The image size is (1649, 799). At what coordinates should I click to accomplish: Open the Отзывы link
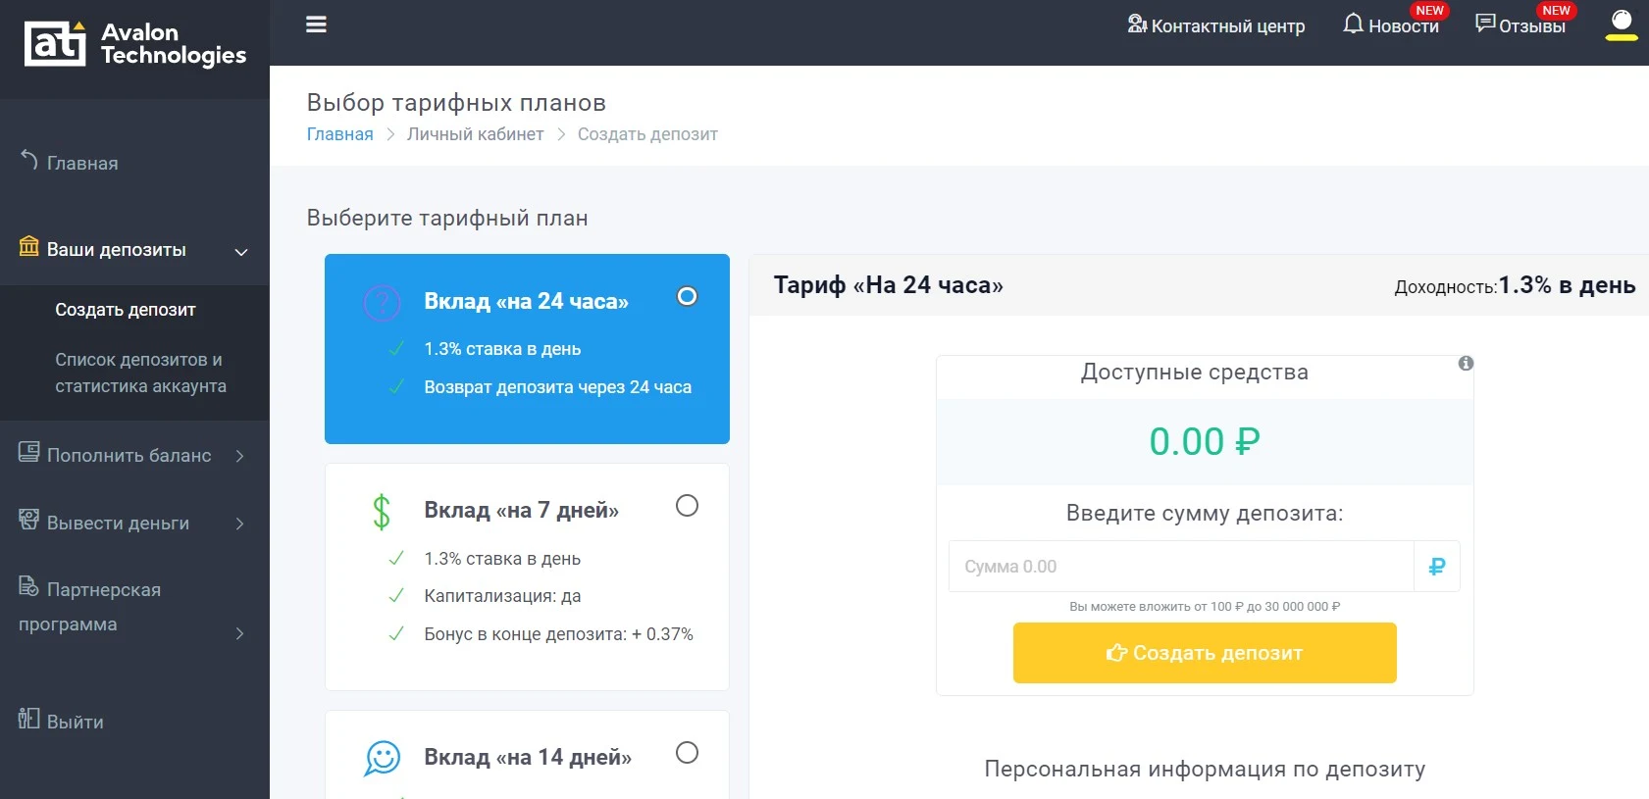tap(1532, 26)
